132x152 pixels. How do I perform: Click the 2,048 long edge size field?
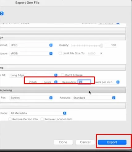[x=33, y=82]
